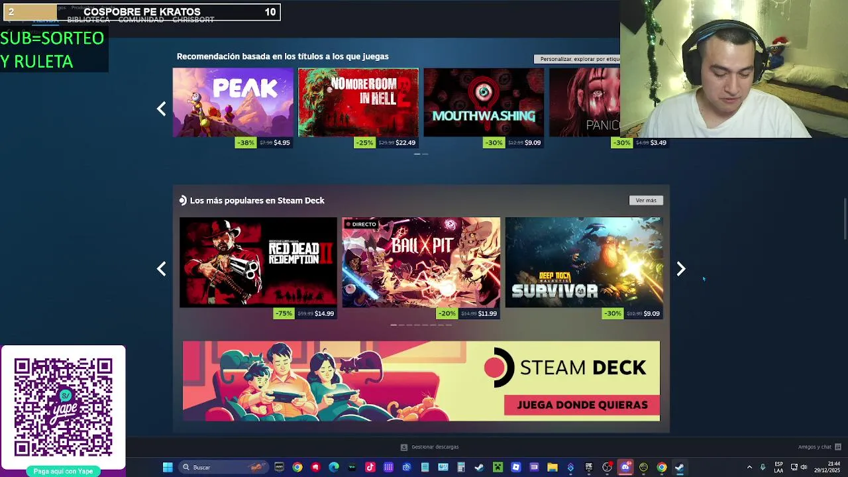Open the Amigos y chat icon

[x=838, y=447]
